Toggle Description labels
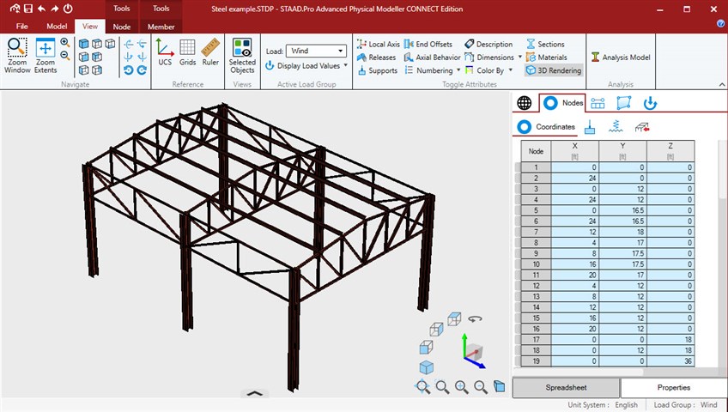728x412 pixels. tap(488, 44)
